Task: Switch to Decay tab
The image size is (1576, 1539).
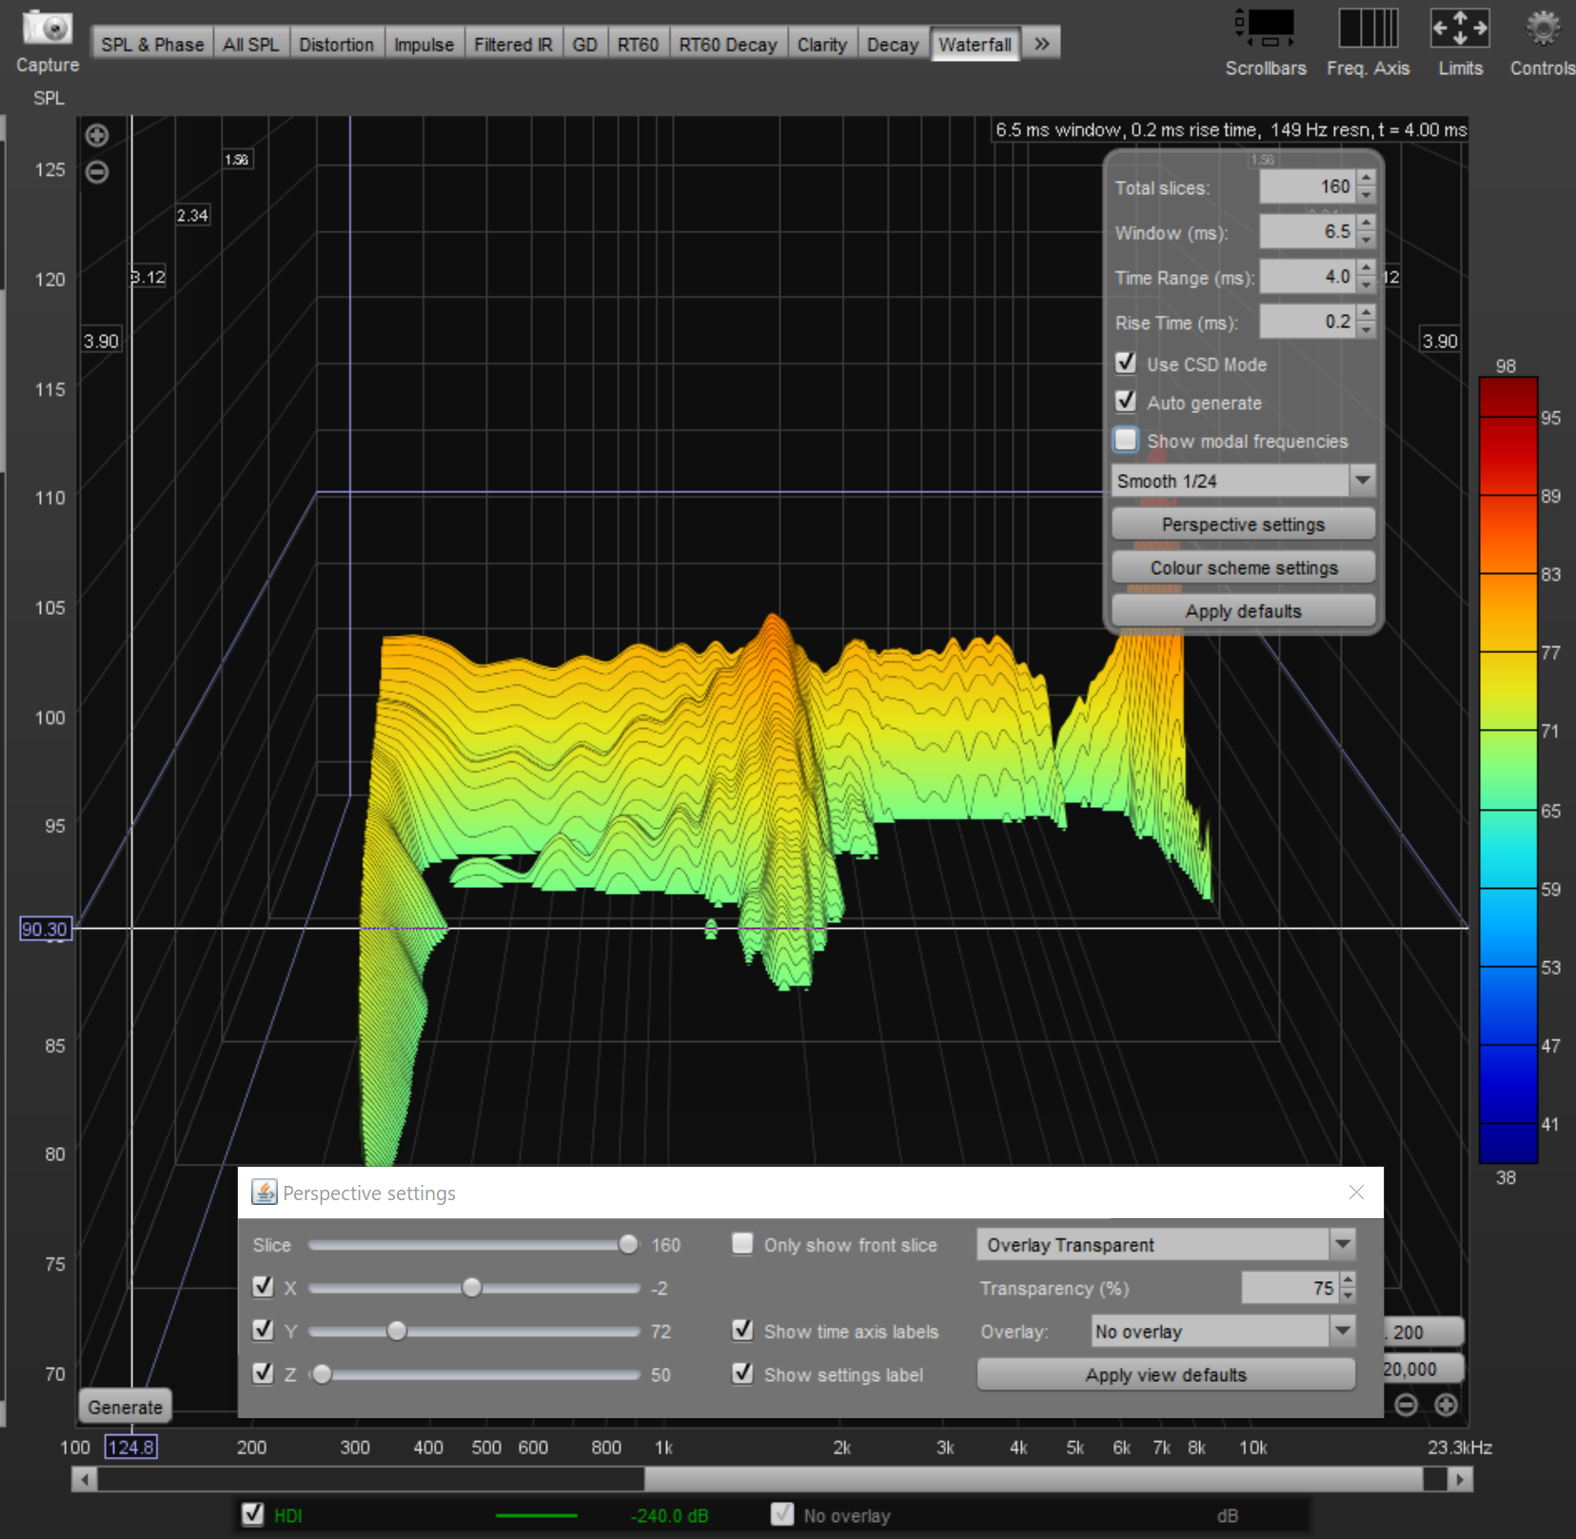Action: (893, 45)
